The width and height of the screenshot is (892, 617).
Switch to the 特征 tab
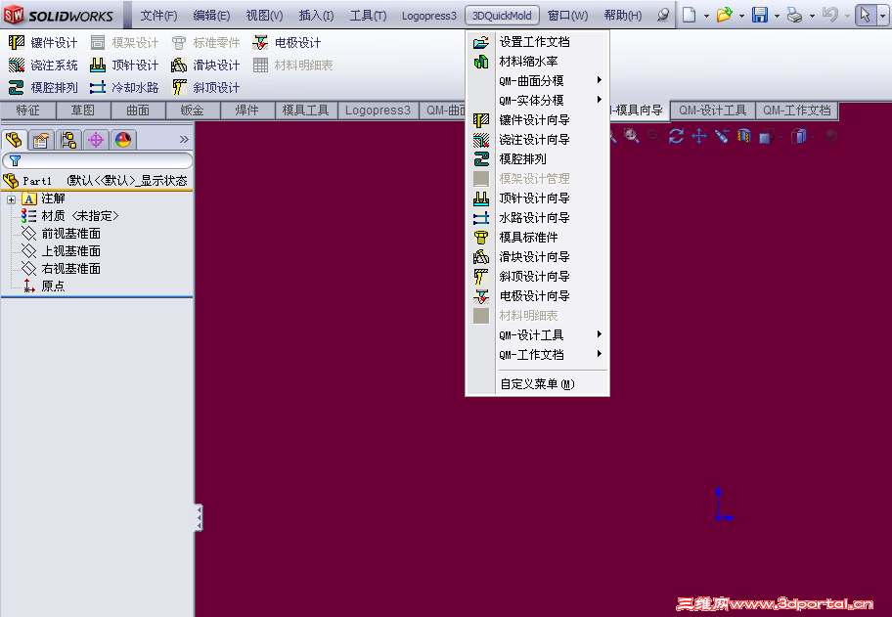pos(27,110)
